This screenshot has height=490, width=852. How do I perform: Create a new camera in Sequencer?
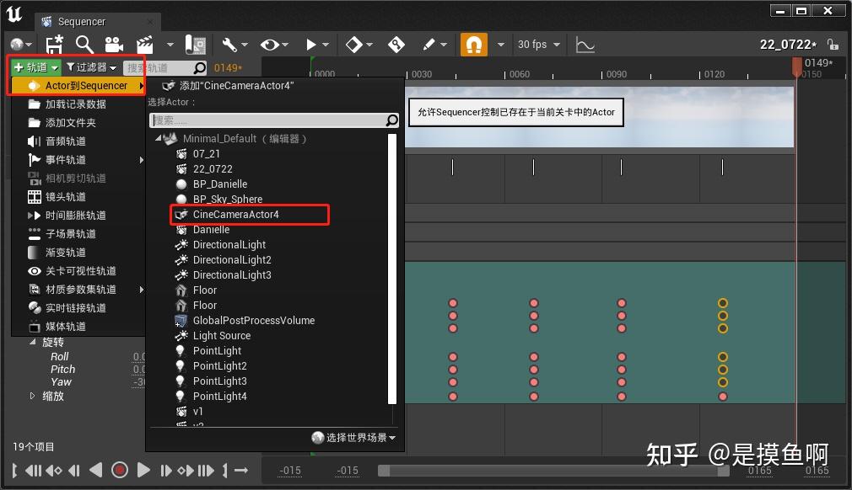pyautogui.click(x=115, y=44)
